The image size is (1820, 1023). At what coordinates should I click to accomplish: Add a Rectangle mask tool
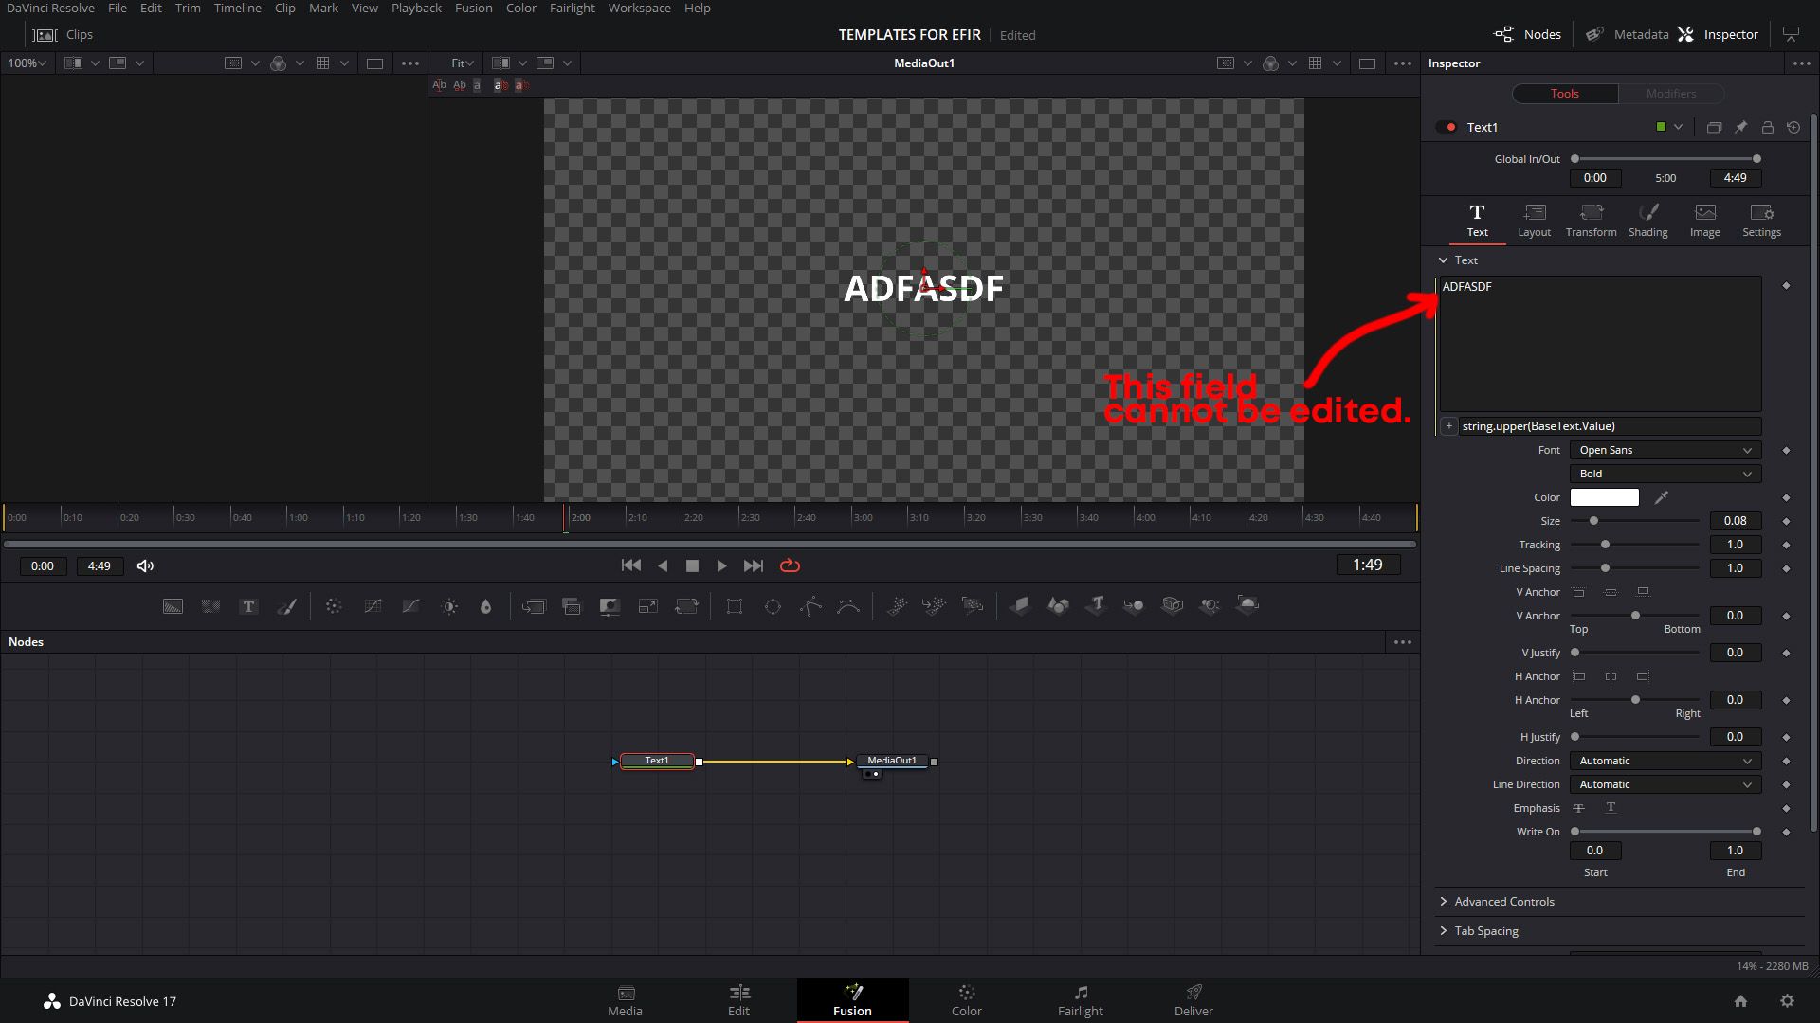click(x=735, y=606)
